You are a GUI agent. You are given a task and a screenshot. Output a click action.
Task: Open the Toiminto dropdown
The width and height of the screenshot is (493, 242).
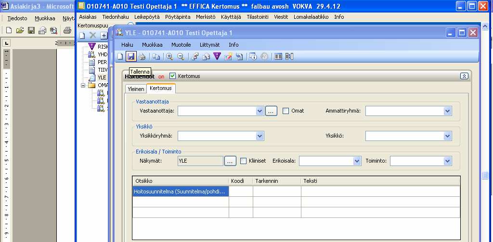pos(448,161)
